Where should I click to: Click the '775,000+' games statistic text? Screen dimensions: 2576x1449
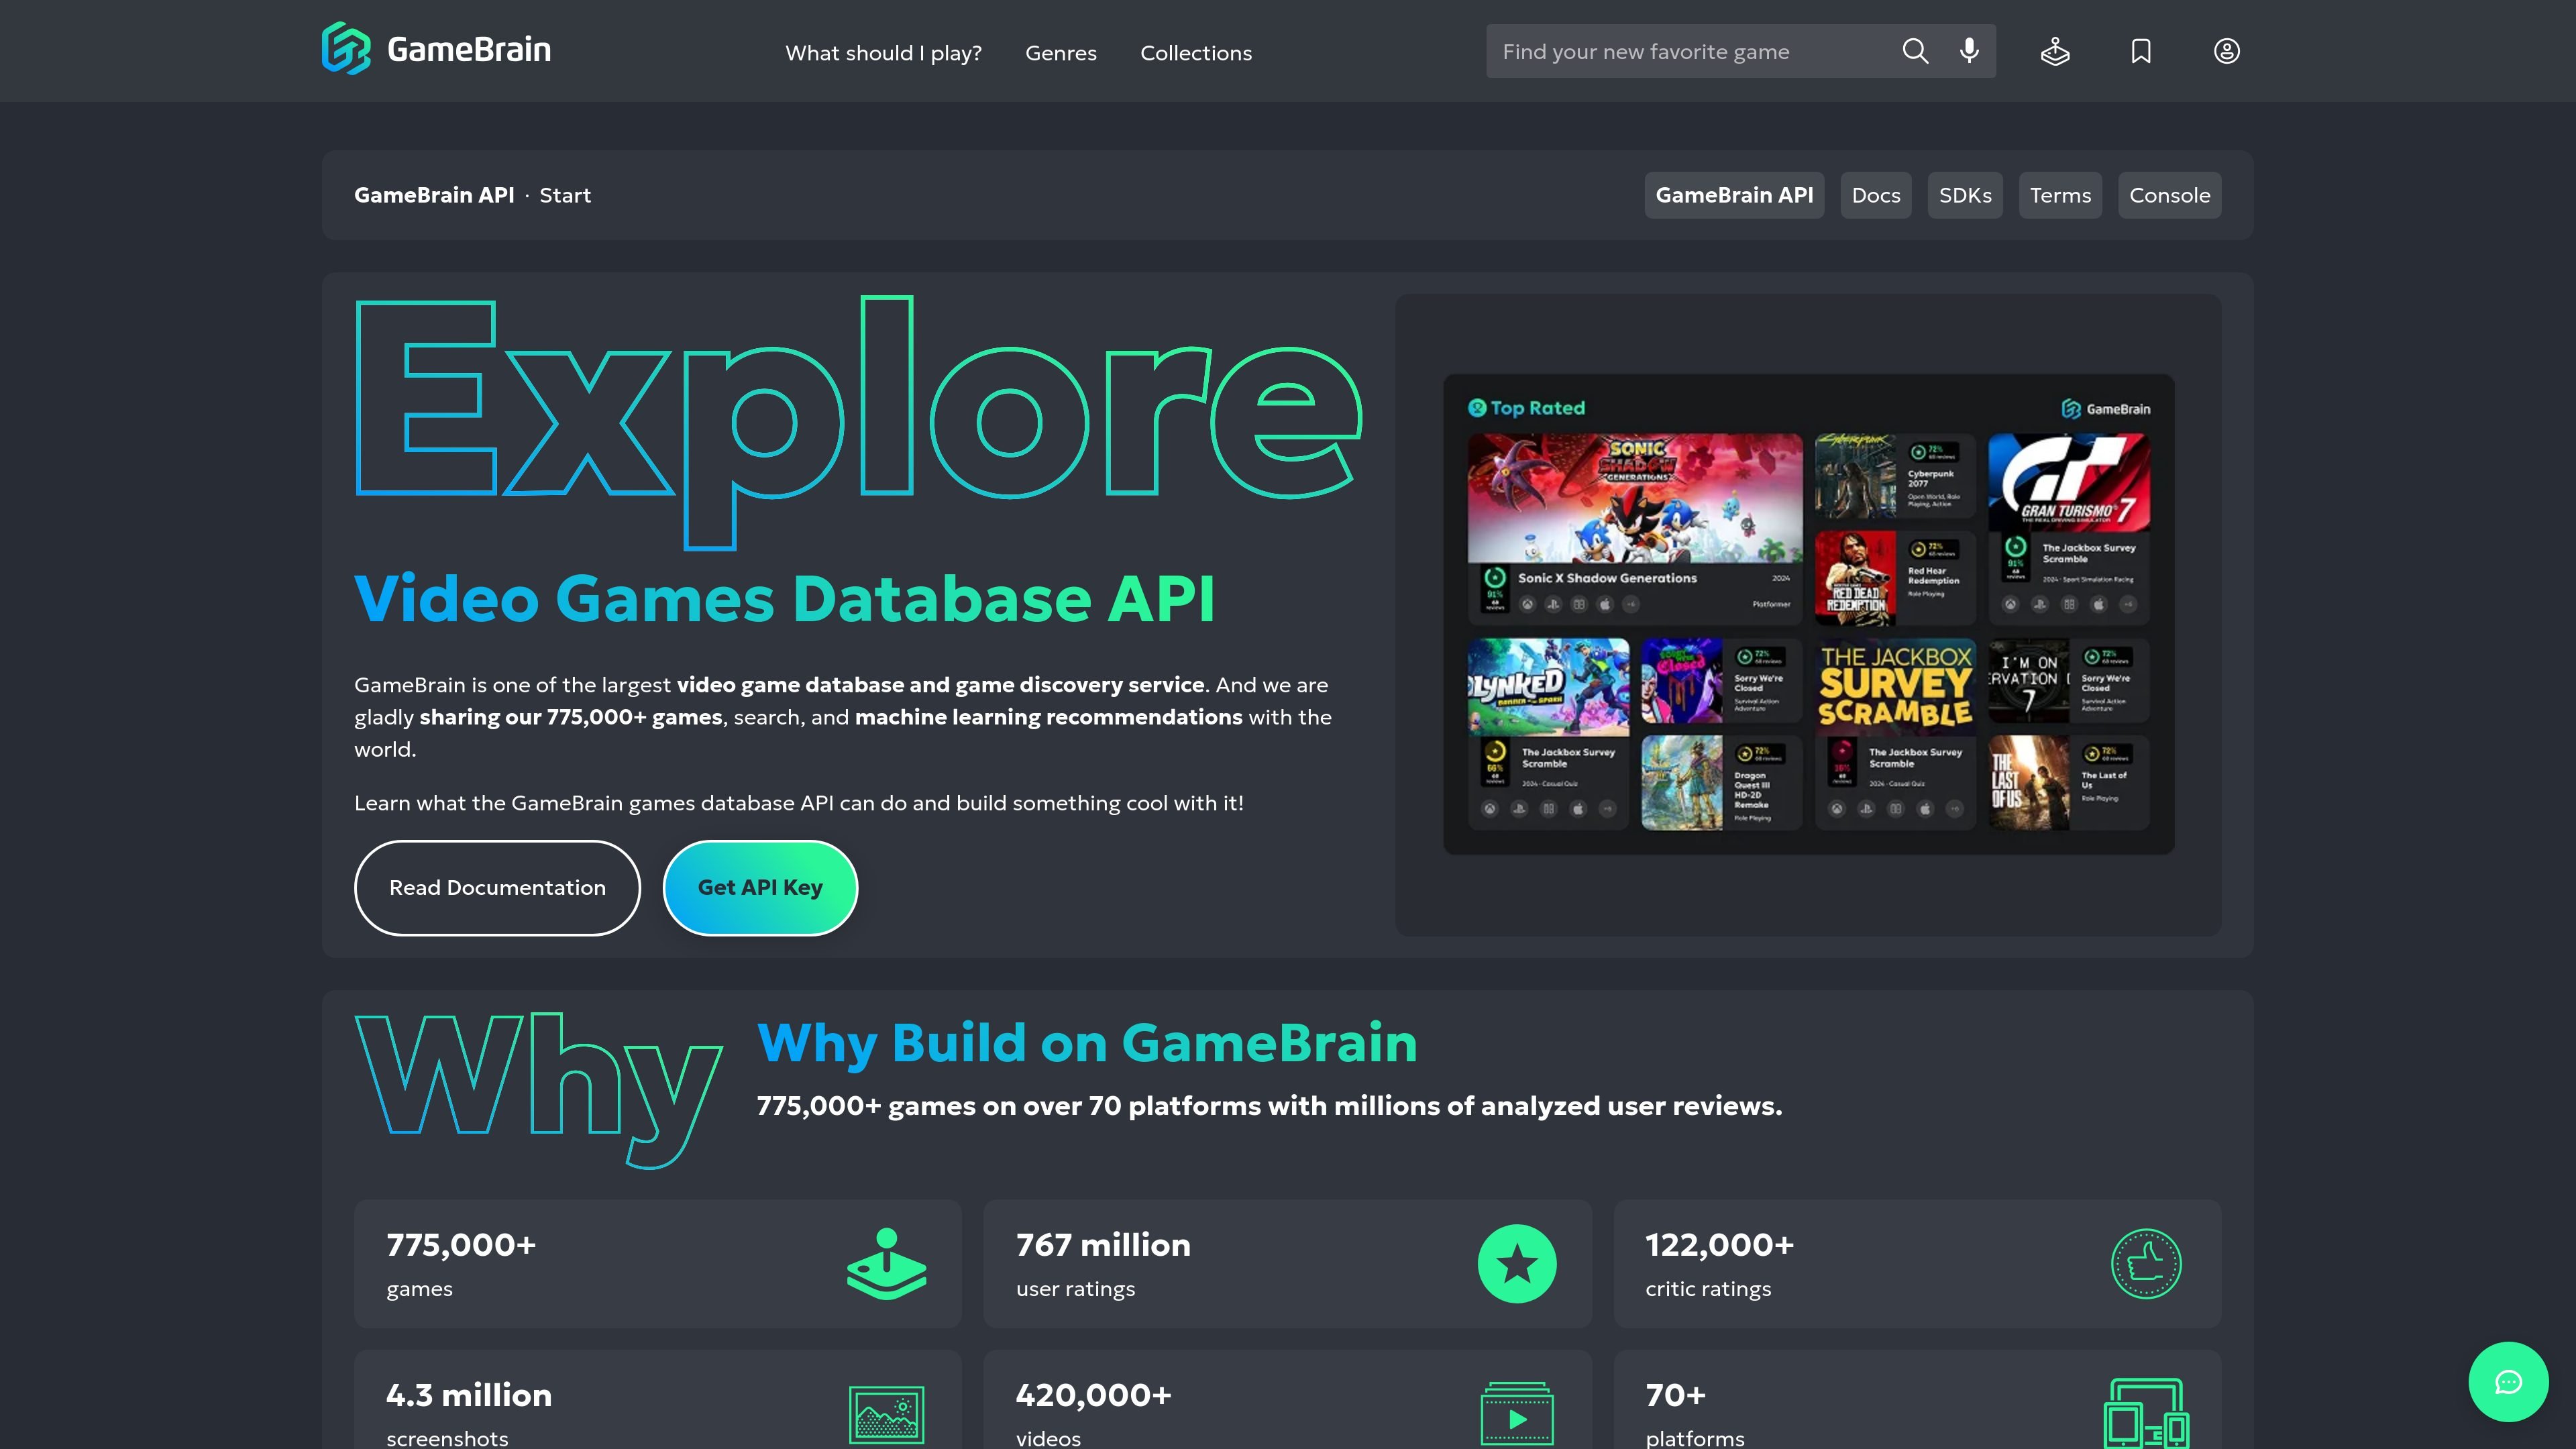[461, 1244]
